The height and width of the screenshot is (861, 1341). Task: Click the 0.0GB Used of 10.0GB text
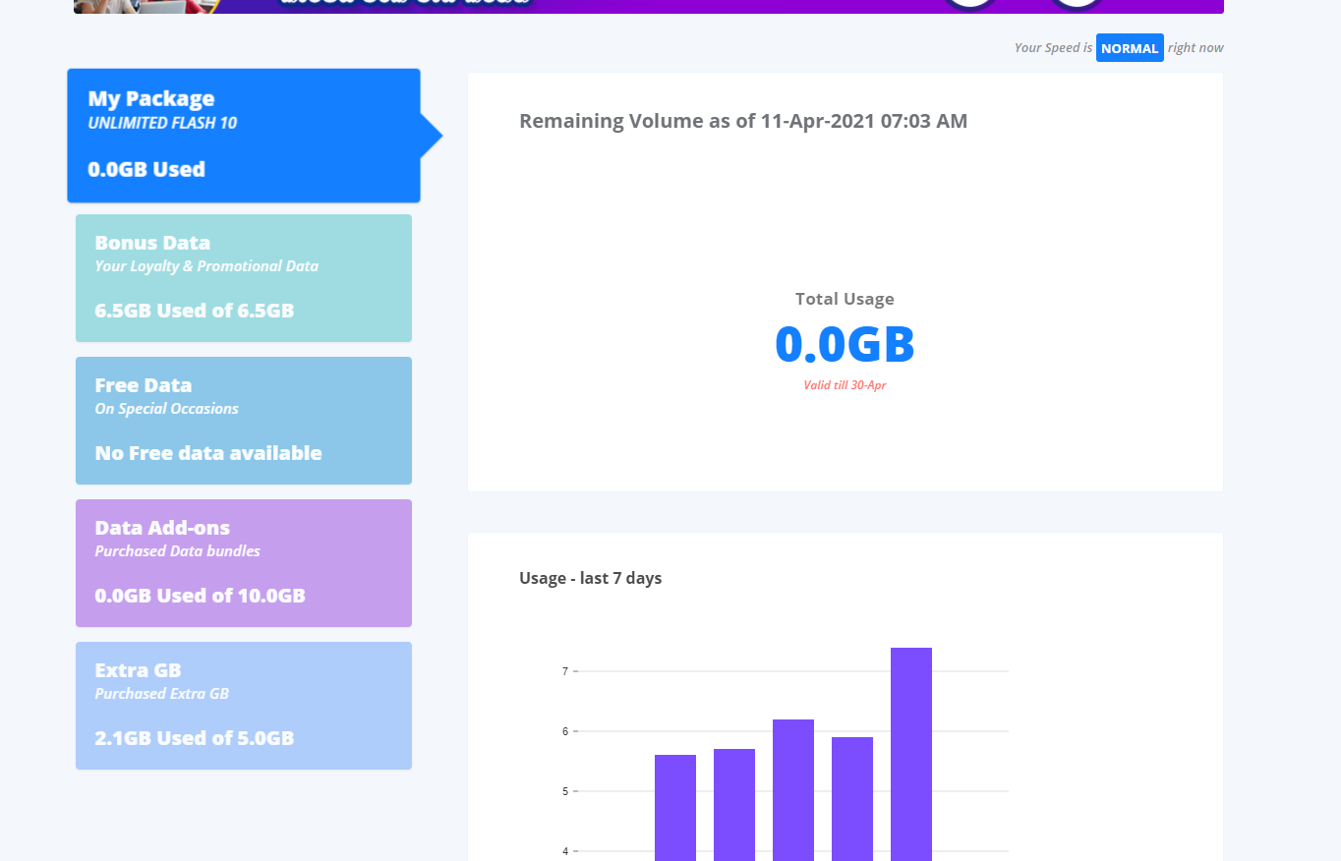click(200, 596)
